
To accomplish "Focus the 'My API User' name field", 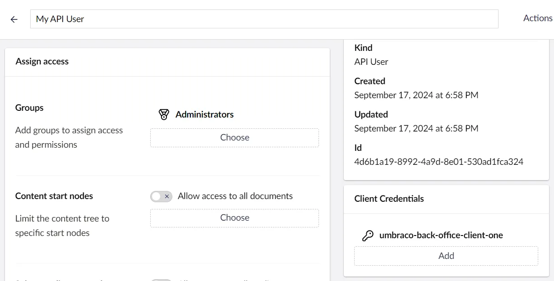I will click(x=264, y=19).
